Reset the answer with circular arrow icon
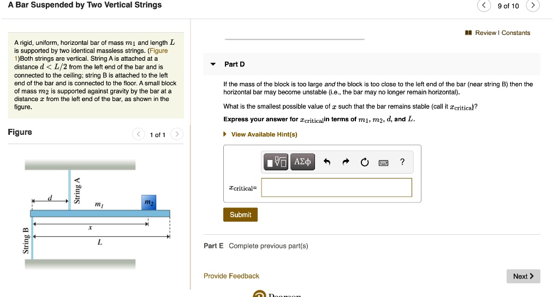This screenshot has height=297, width=559. 364,162
